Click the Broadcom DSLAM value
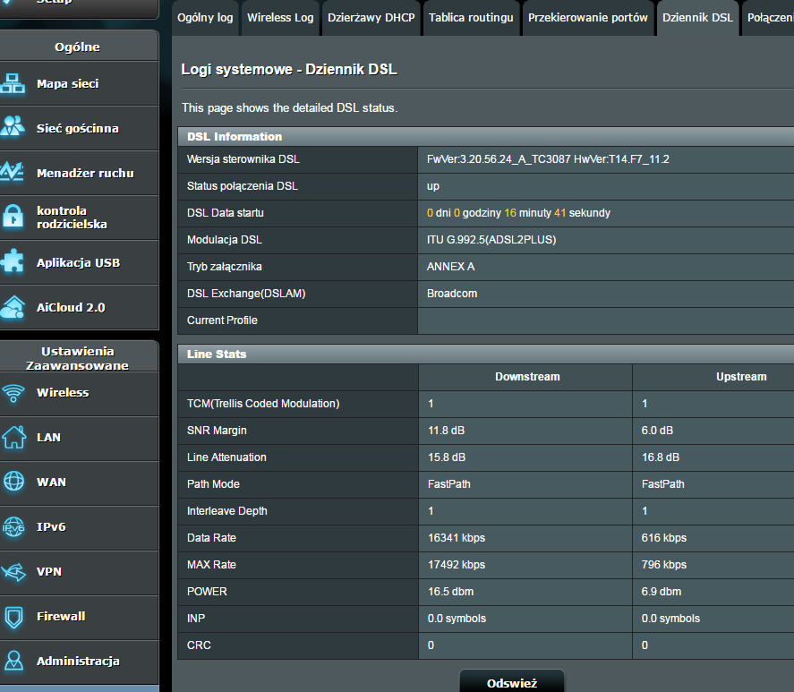Screen dimensions: 794x692 click(x=452, y=294)
